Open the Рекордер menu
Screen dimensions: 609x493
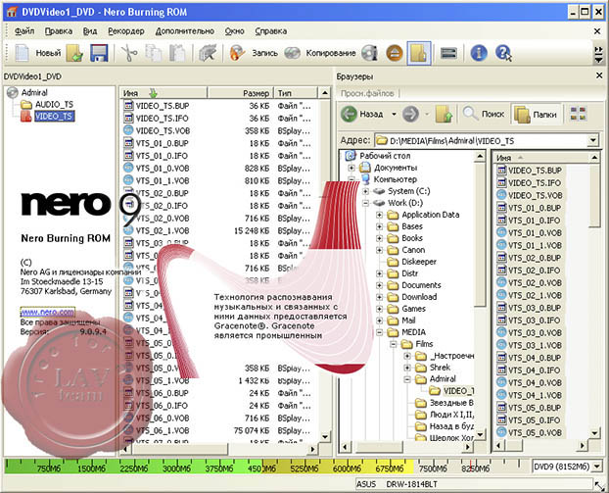[126, 31]
